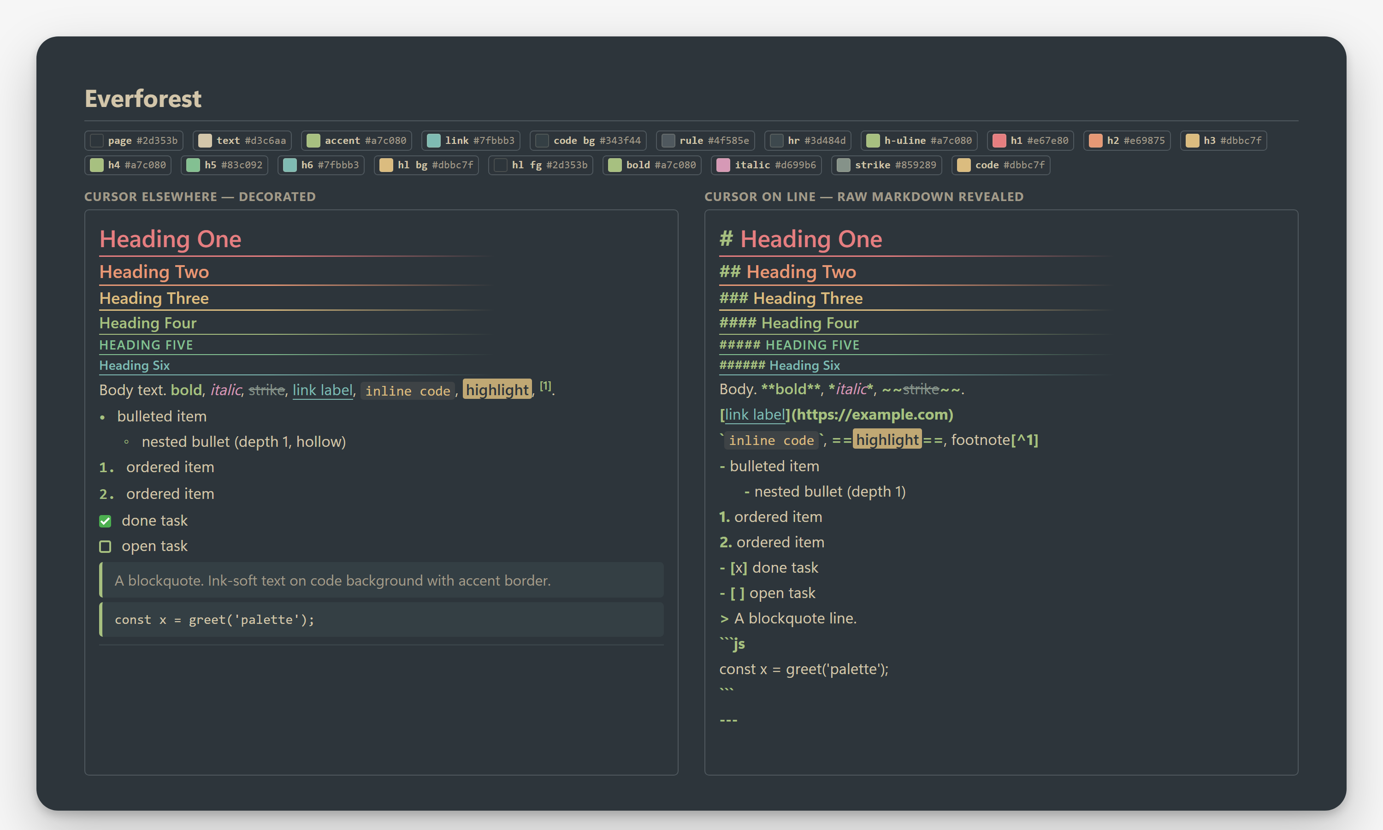Click the > A blockquote line. text
This screenshot has height=830, width=1383.
[x=788, y=618]
